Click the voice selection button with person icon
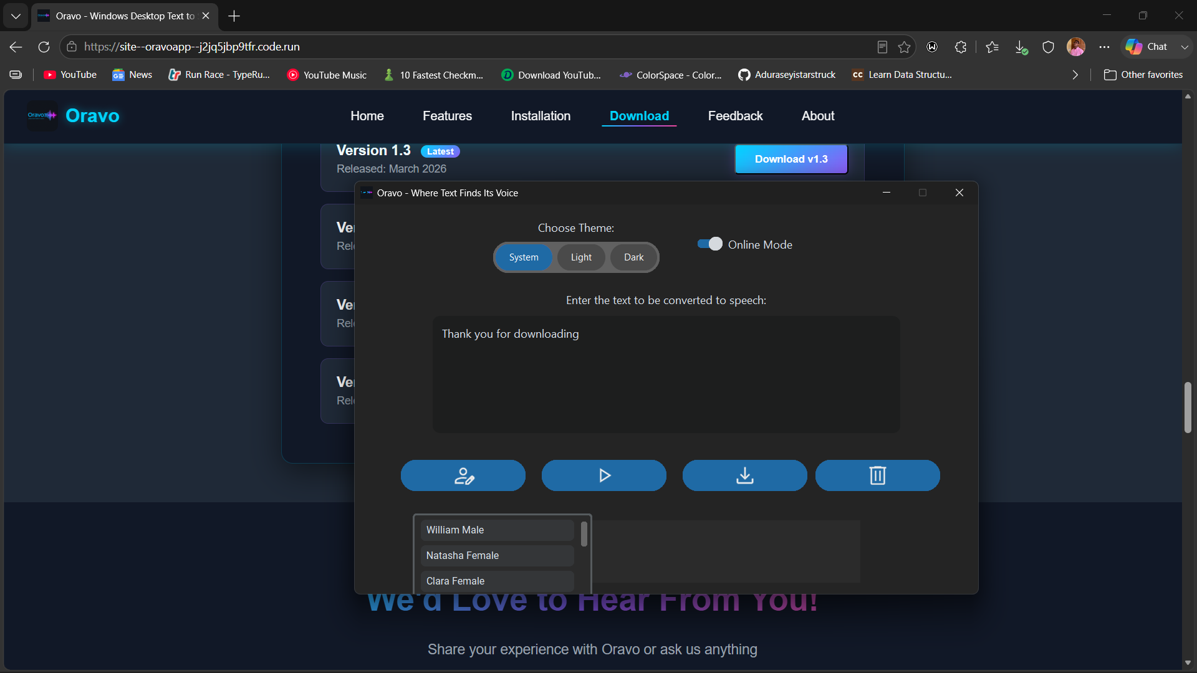Screen dimensions: 1197x673 pos(463,475)
